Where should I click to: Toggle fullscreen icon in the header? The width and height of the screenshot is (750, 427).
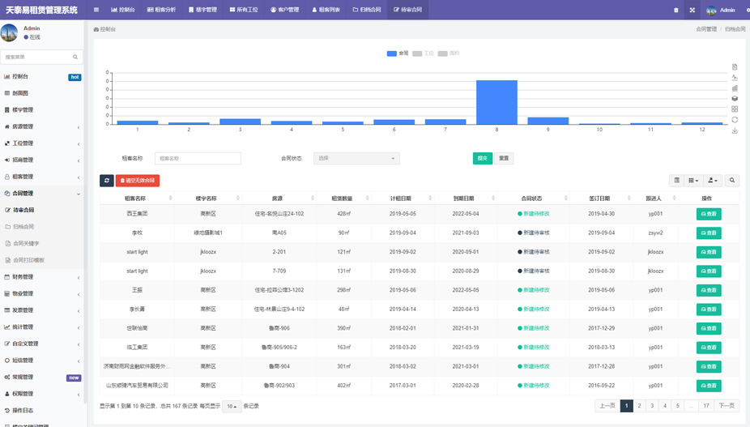[692, 10]
